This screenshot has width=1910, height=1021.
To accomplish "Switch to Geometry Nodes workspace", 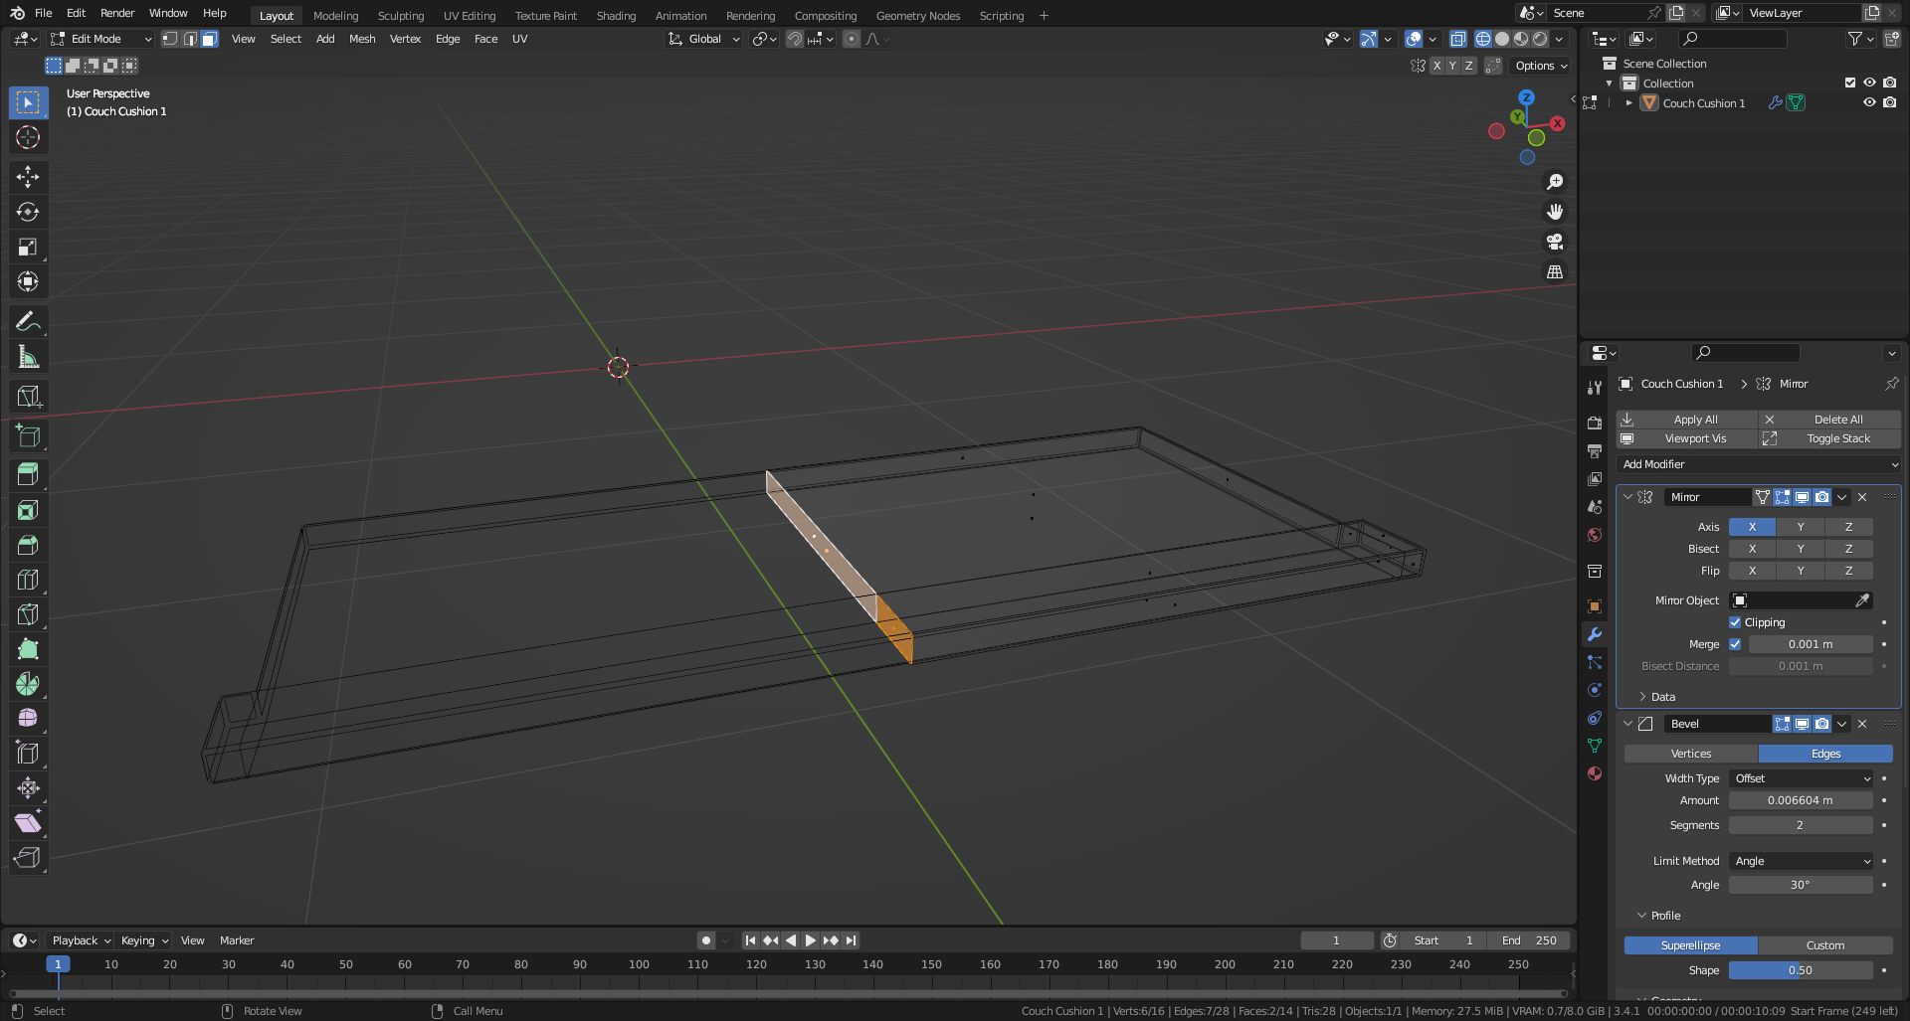I will [918, 15].
